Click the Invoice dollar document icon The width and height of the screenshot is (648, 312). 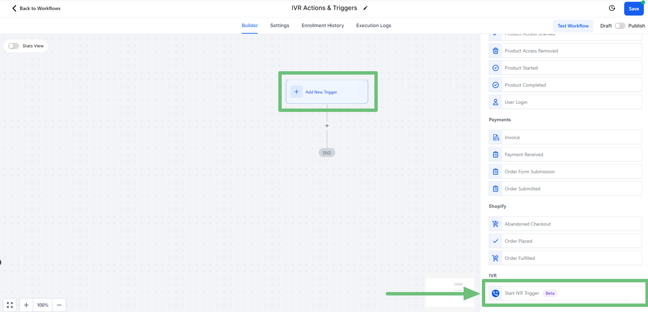pyautogui.click(x=495, y=137)
